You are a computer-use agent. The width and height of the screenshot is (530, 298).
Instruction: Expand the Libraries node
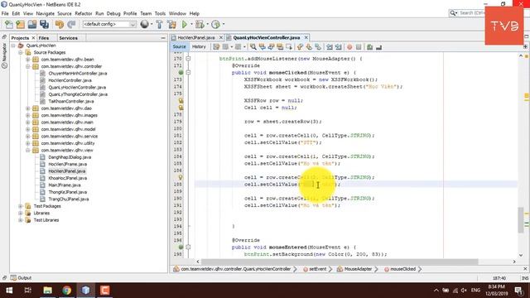point(21,214)
